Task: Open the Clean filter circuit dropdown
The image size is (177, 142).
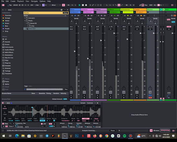Action: 11,126
